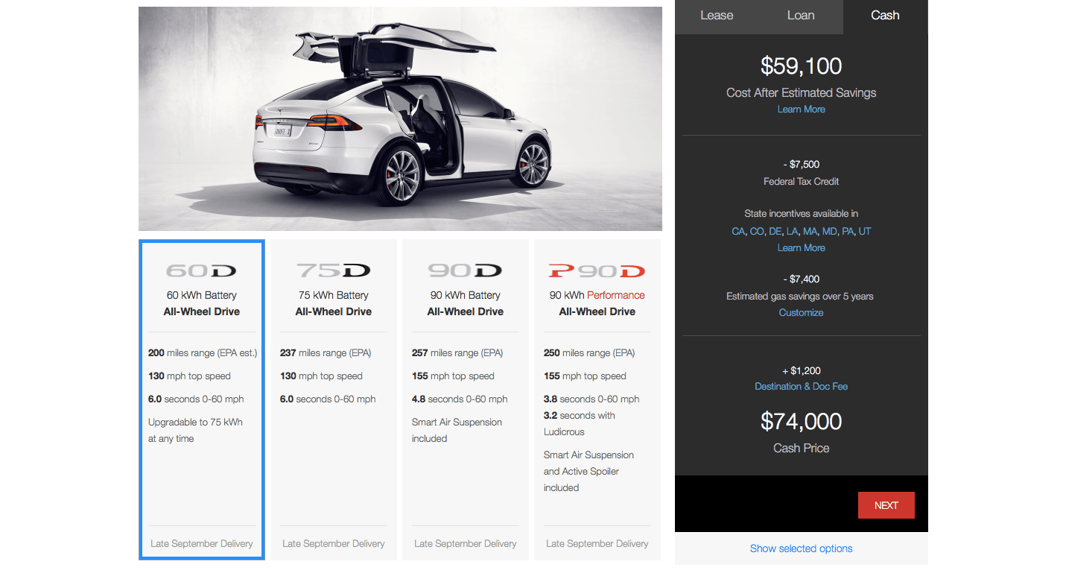Choose the 90 kWh Performance option card
This screenshot has height=576, width=1066.
coord(597,399)
